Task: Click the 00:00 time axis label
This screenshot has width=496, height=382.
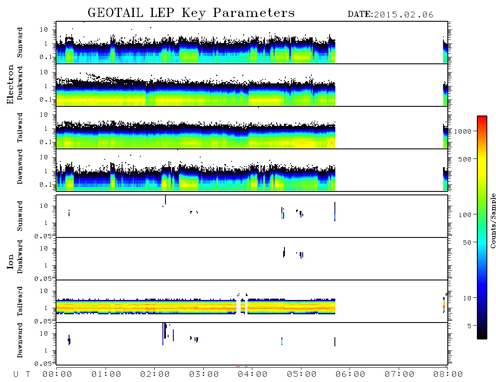Action: click(57, 375)
